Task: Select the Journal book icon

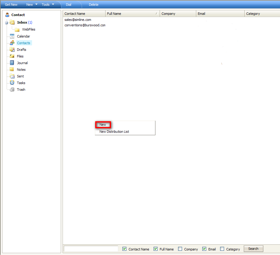Action: click(12, 63)
